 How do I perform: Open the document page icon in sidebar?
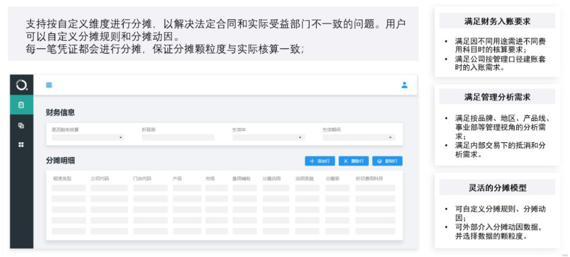click(21, 105)
